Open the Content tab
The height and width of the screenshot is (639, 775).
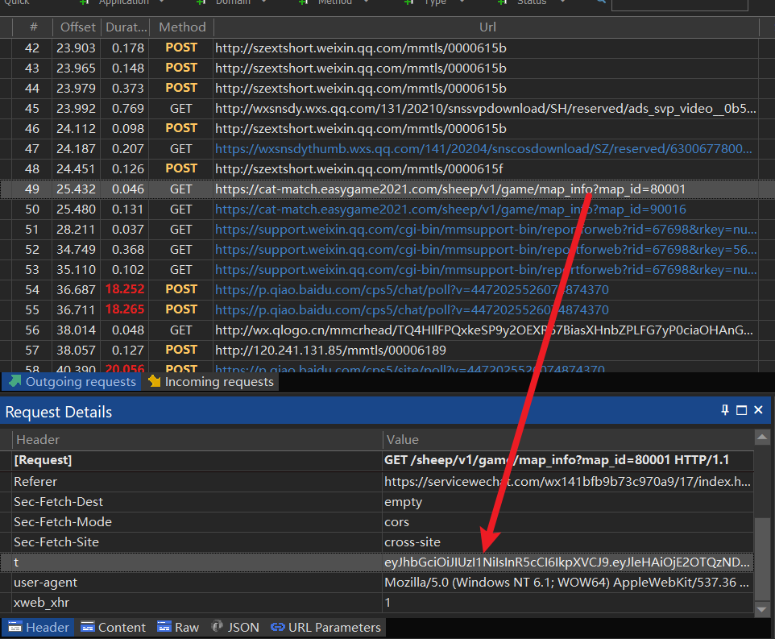(x=113, y=627)
